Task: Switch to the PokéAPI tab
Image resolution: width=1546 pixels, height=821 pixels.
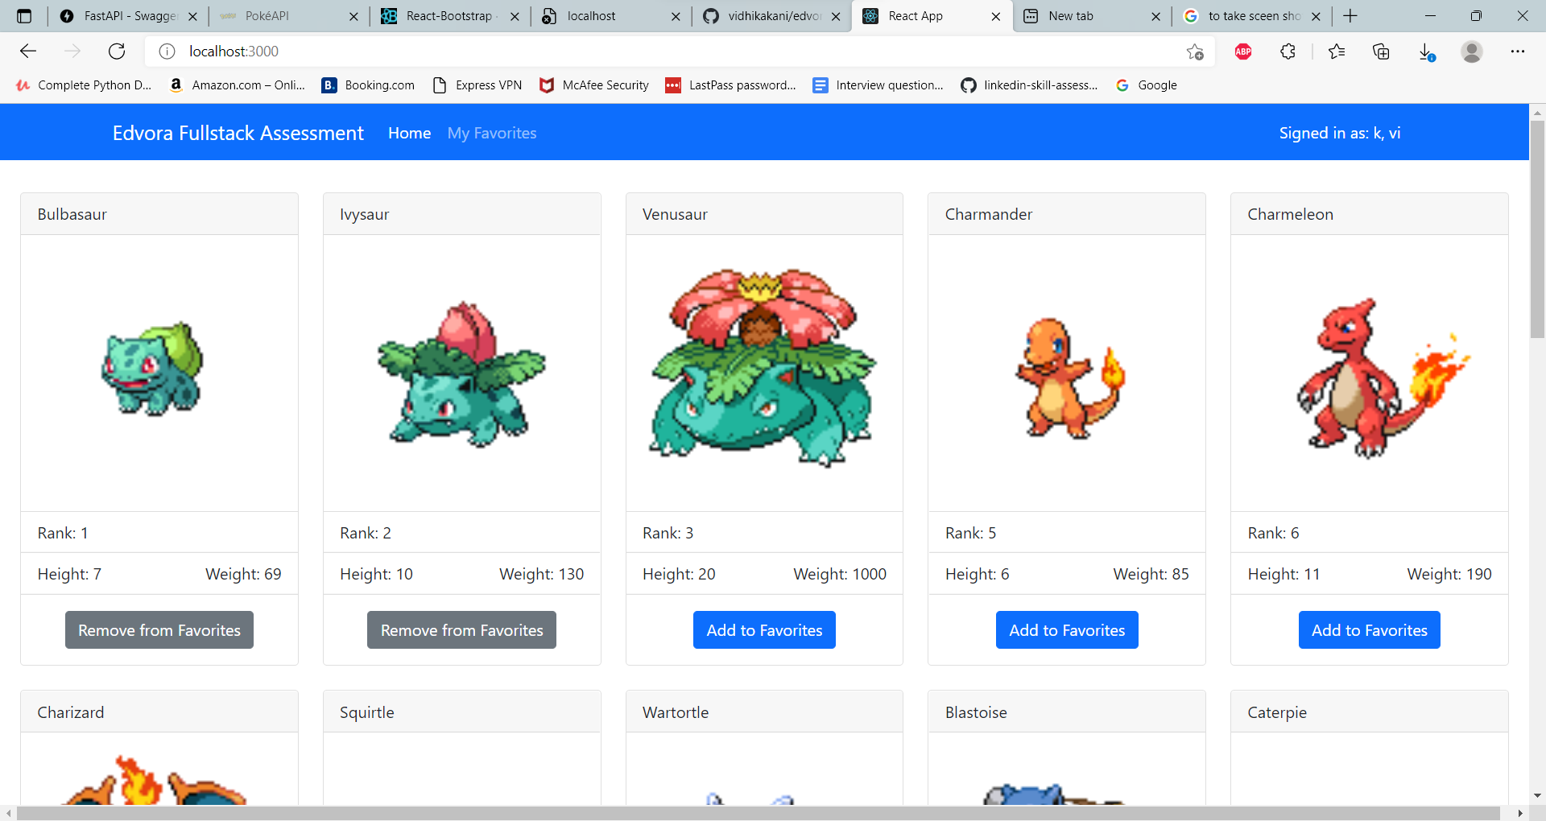Action: [x=274, y=16]
